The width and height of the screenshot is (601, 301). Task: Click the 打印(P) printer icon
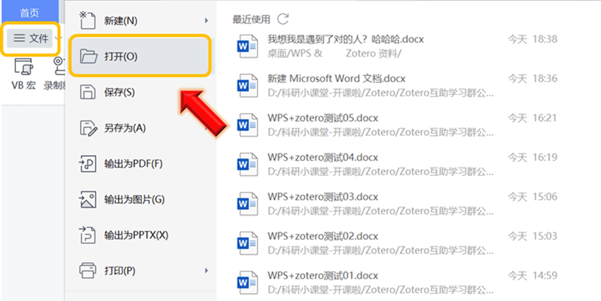[88, 270]
